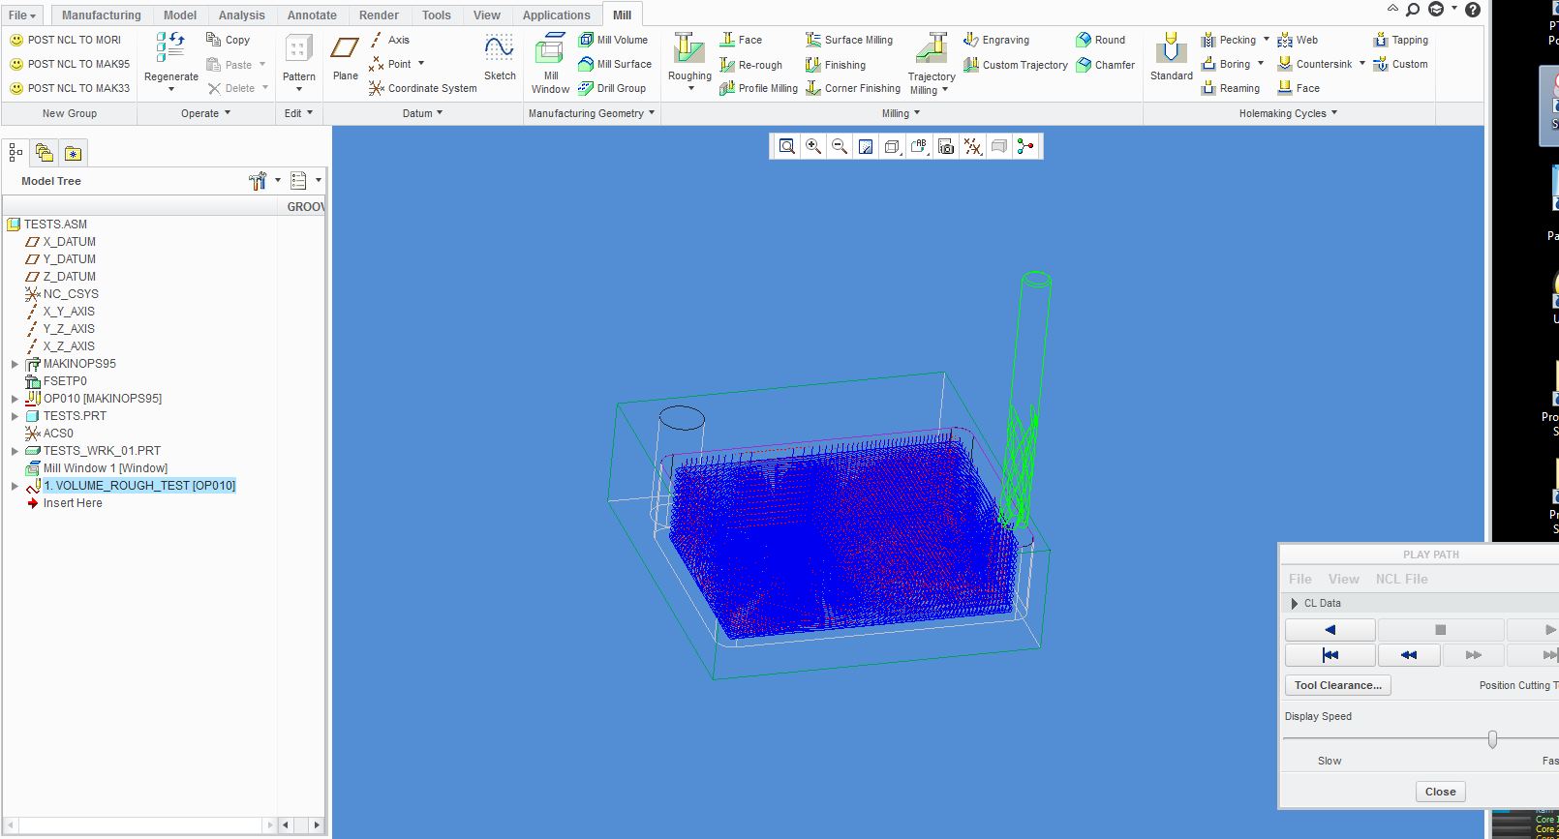Expand the Pecking dropdown arrow
1559x839 pixels.
[1266, 40]
